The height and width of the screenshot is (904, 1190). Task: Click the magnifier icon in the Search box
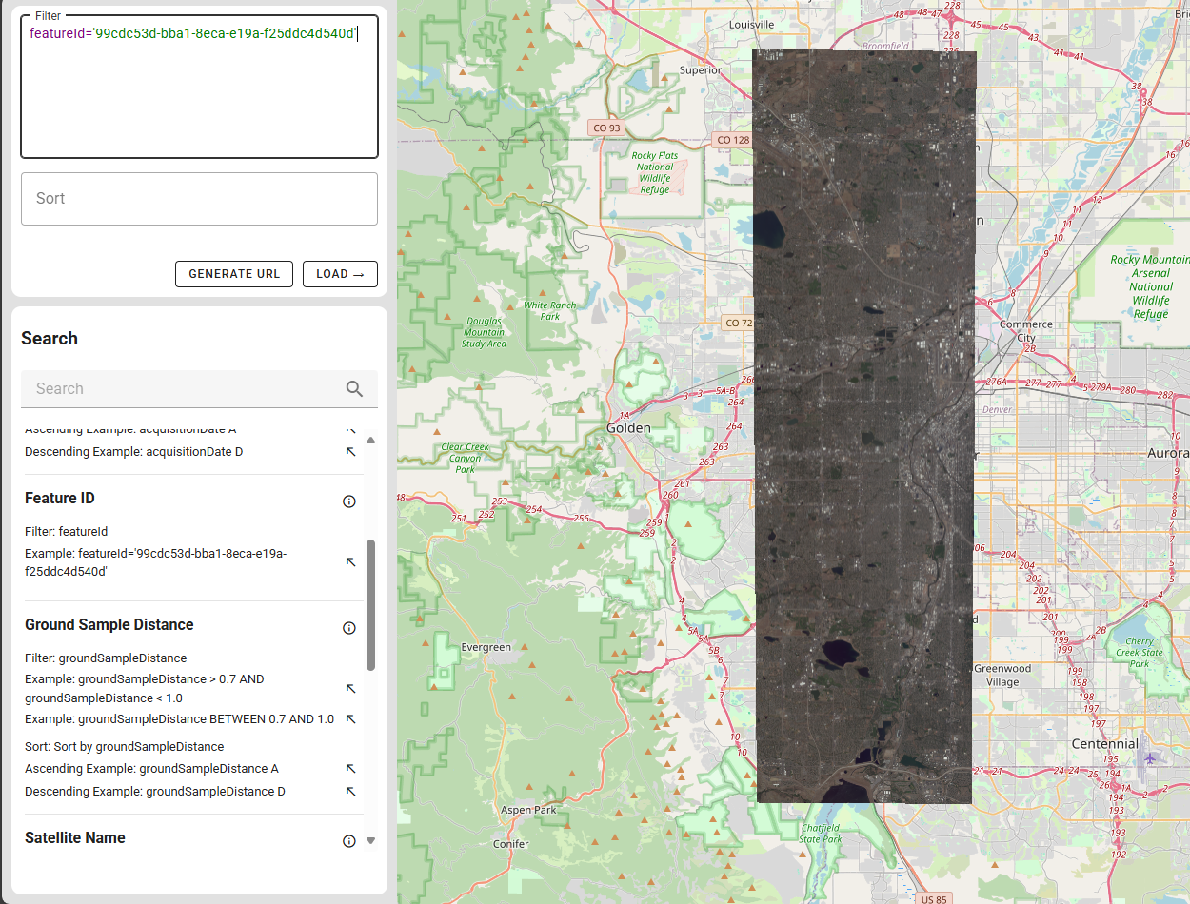(x=354, y=388)
